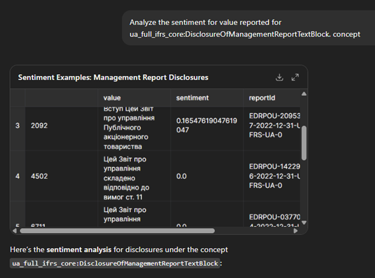This screenshot has height=278, width=375.
Task: Select row 3 index cell
Action: coord(17,125)
